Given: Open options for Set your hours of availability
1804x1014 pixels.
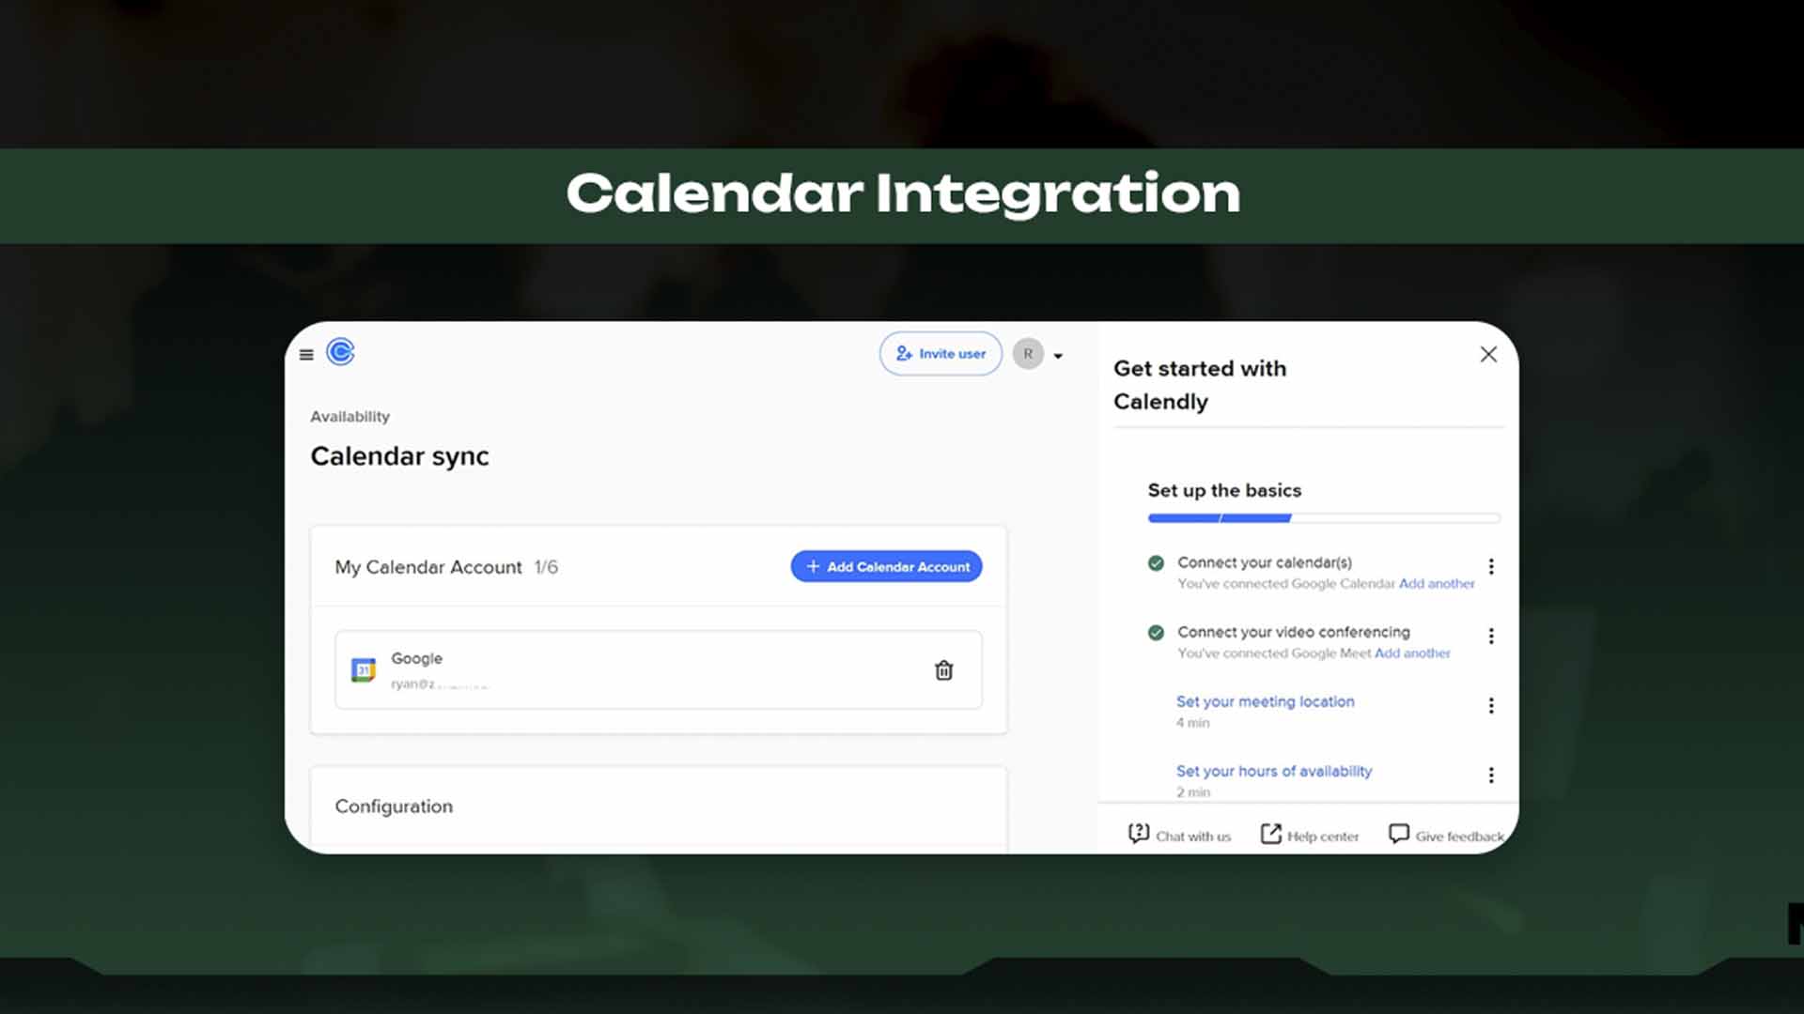Looking at the screenshot, I should coord(1491,775).
